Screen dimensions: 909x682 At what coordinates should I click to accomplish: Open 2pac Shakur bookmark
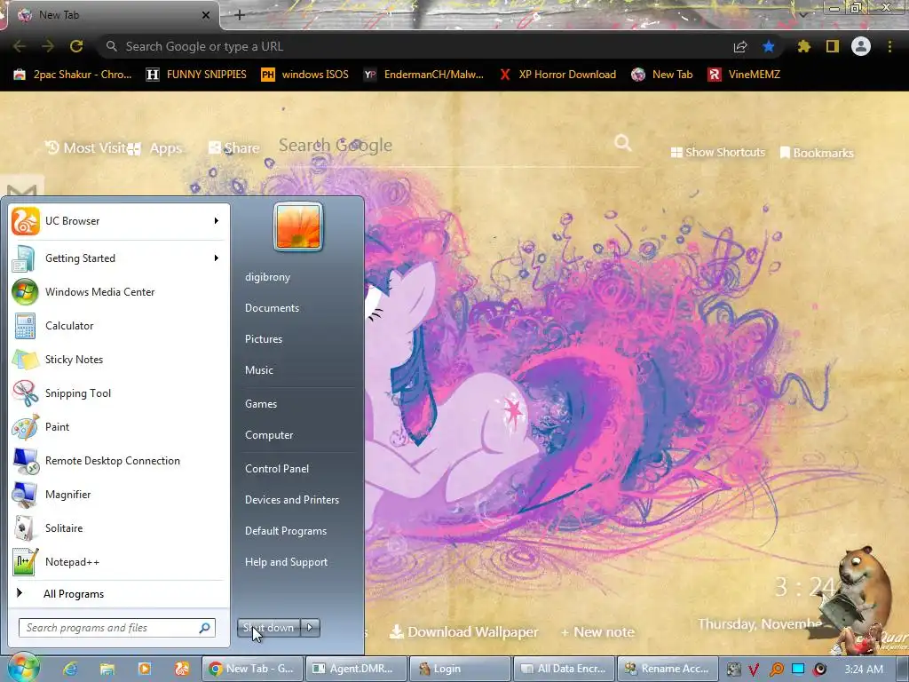(73, 75)
